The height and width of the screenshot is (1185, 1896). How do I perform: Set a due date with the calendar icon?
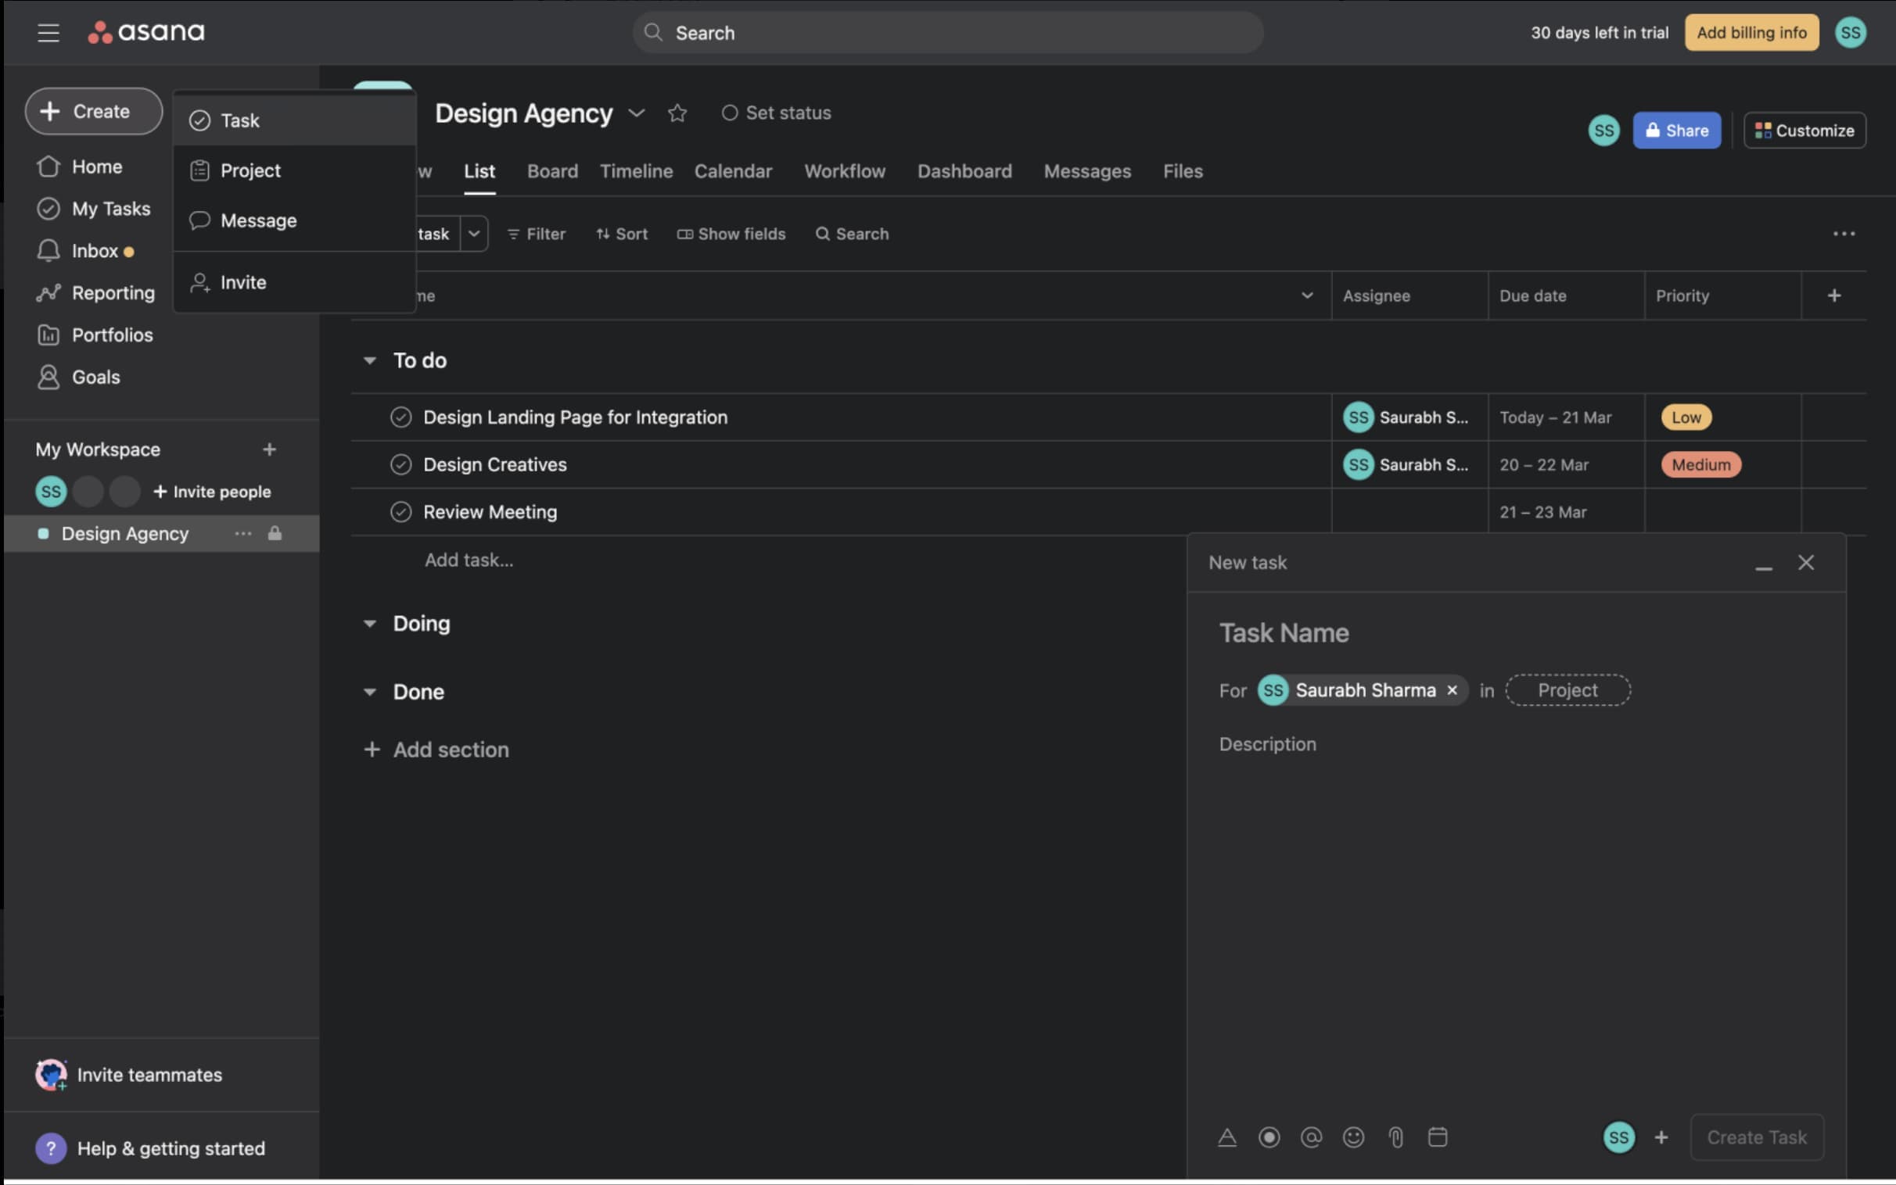coord(1438,1137)
